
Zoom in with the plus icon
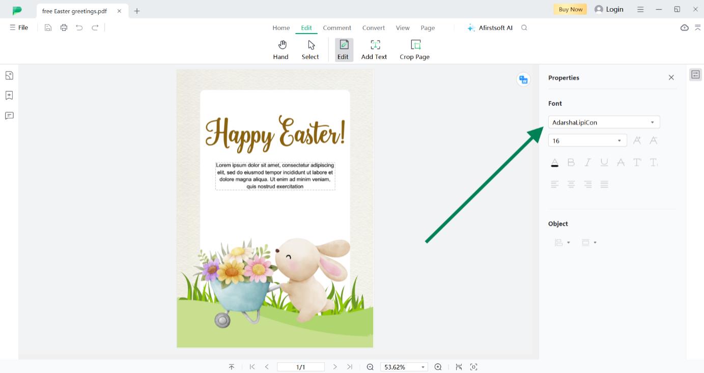point(438,367)
